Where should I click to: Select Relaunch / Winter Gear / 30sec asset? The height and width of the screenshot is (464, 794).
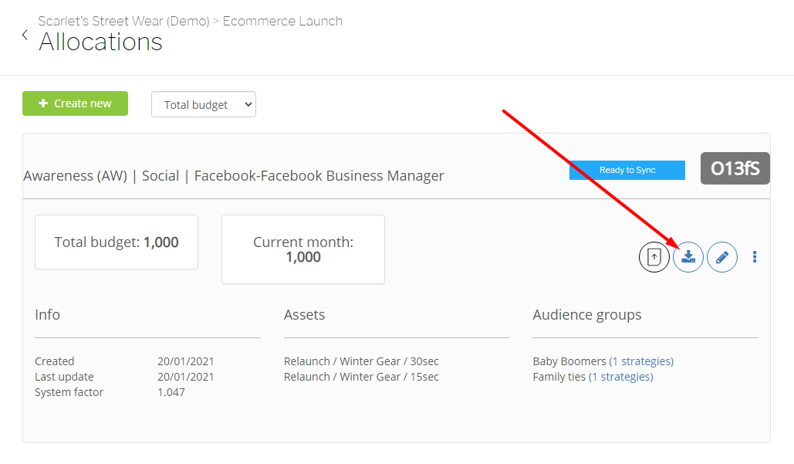361,361
